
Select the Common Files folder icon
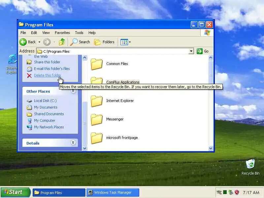[97, 64]
